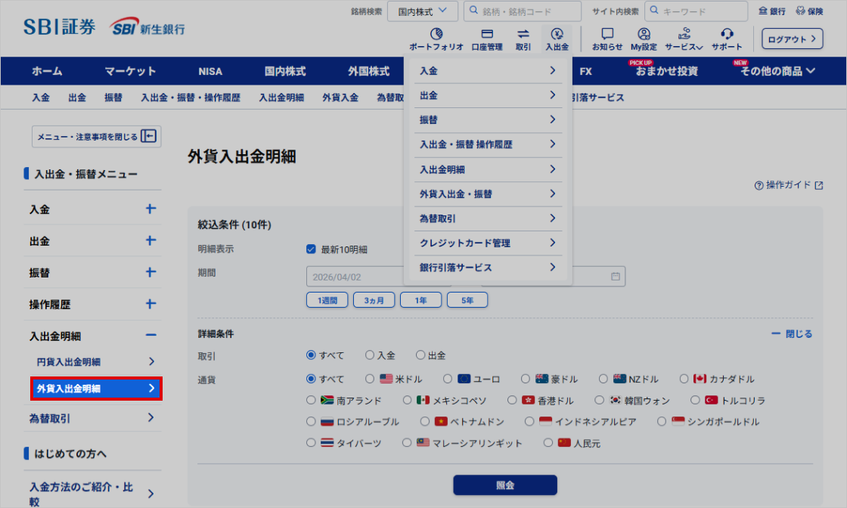Click the お知らせ notifications icon

point(607,35)
